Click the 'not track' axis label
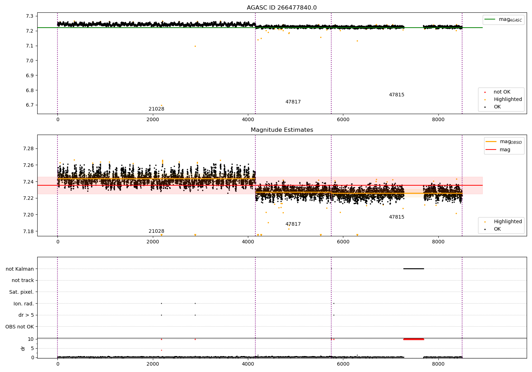Screen dimensions: 532x372 [23, 281]
